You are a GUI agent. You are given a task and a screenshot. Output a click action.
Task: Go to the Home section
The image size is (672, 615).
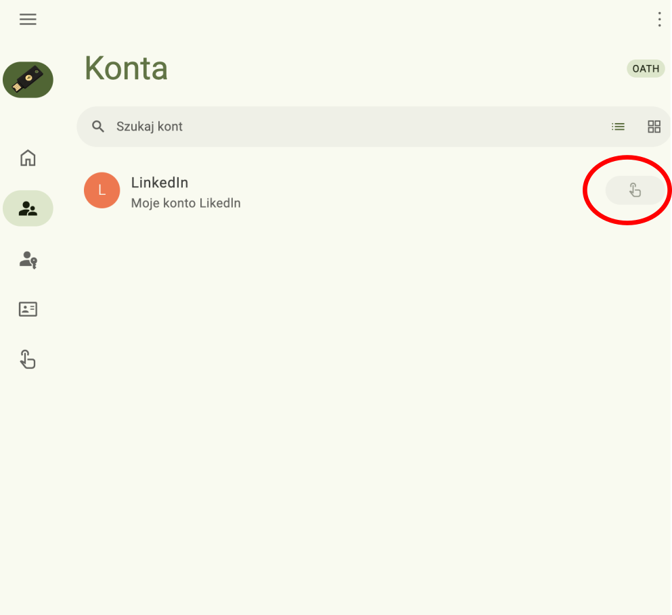pyautogui.click(x=28, y=158)
